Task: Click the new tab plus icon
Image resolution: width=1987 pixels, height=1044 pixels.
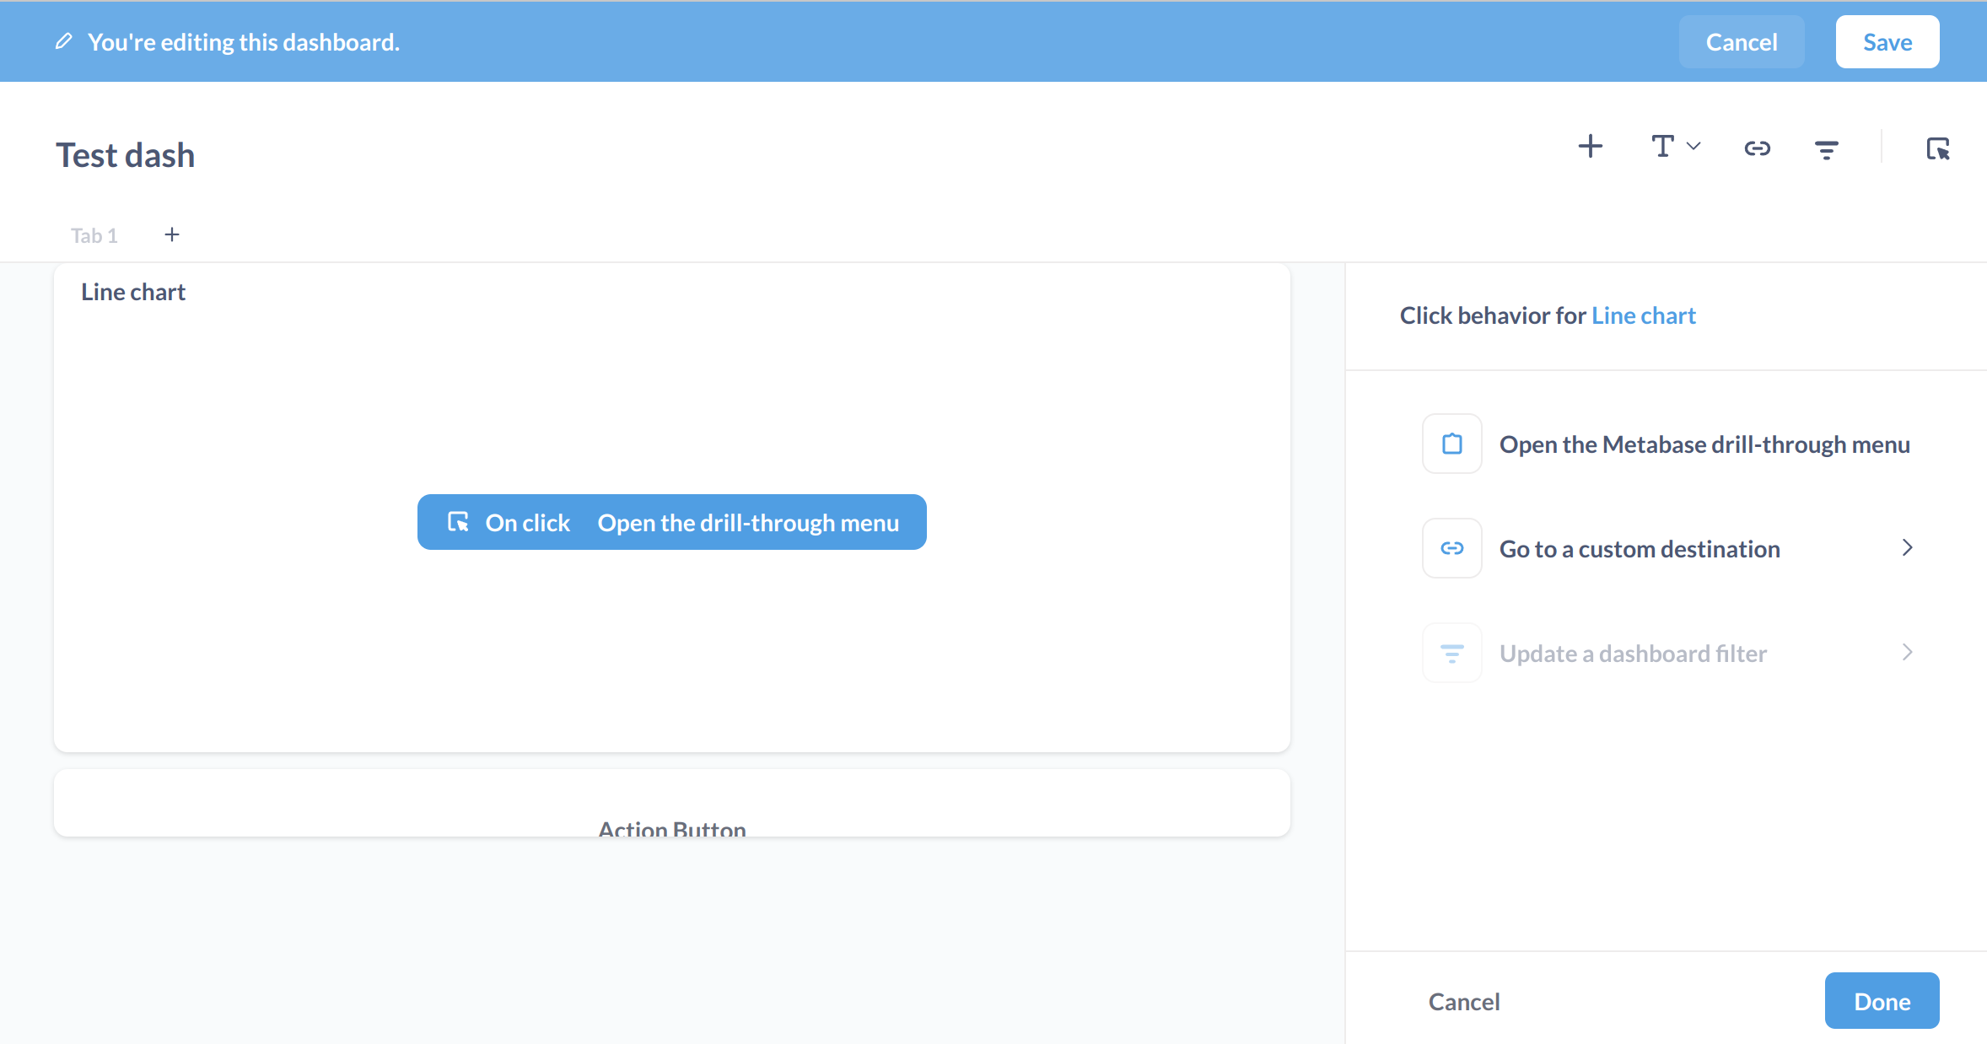Action: pos(172,234)
